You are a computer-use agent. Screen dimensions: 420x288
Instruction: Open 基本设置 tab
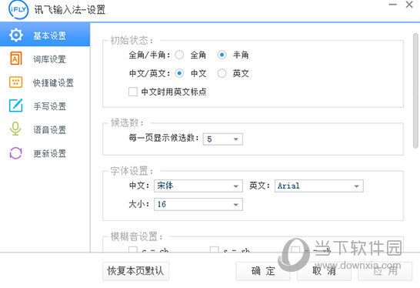point(45,35)
